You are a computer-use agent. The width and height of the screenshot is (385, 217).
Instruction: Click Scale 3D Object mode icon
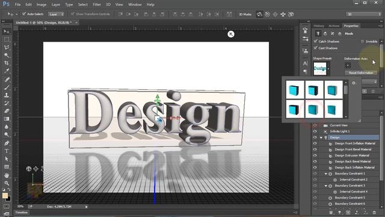291,14
